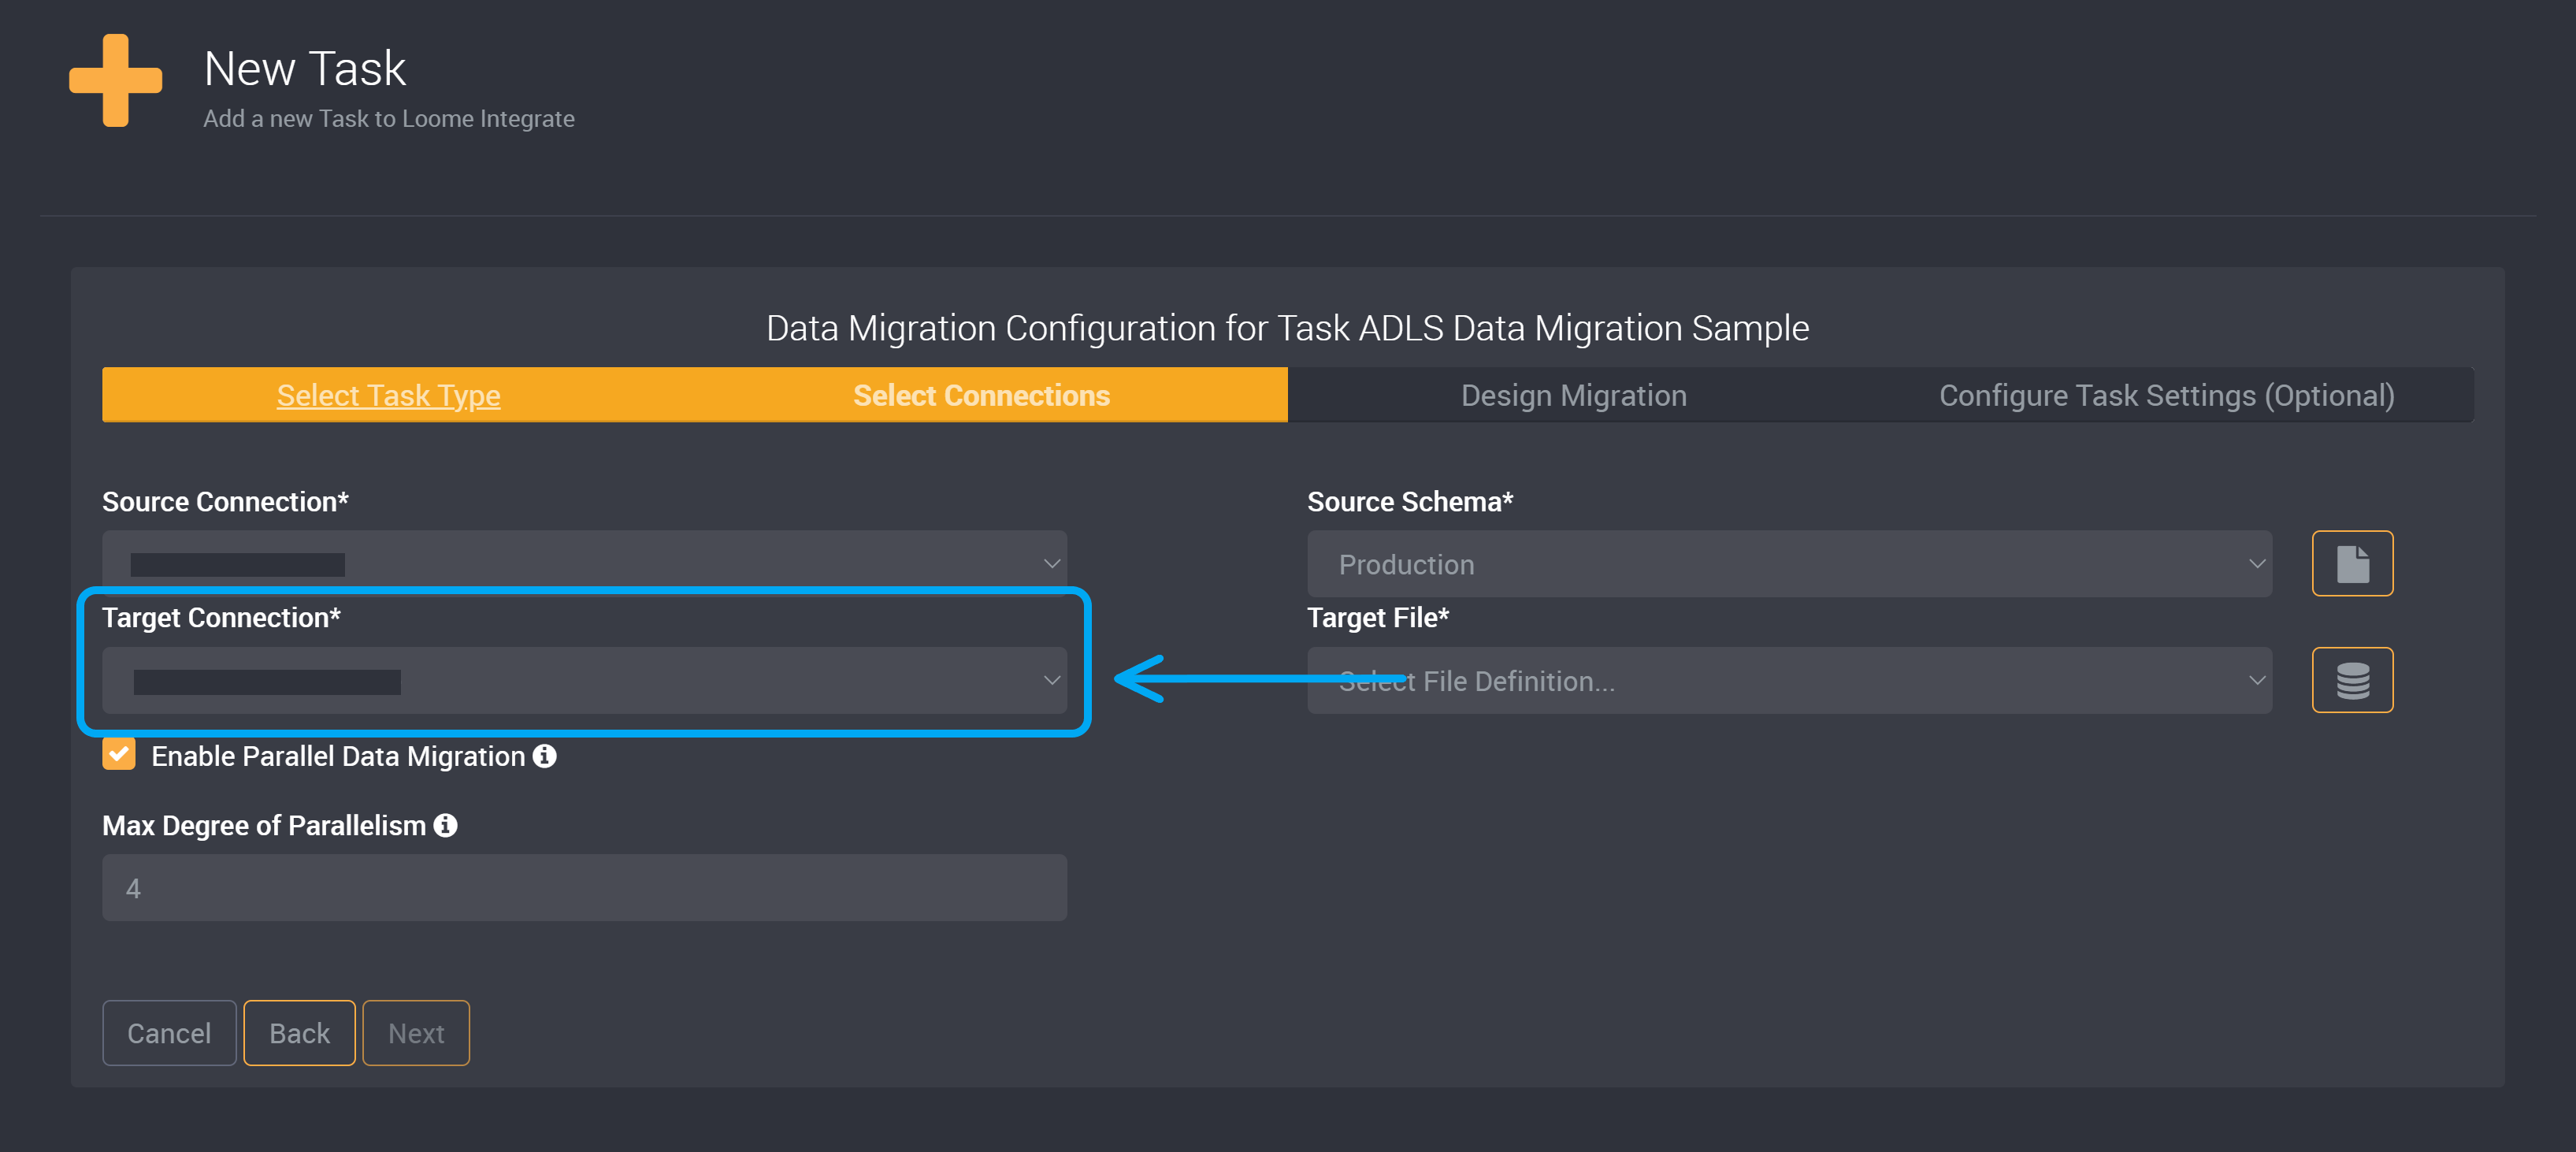The width and height of the screenshot is (2576, 1152).
Task: Click 'Add a new Task to Loome Integrate' subtitle
Action: 389,118
